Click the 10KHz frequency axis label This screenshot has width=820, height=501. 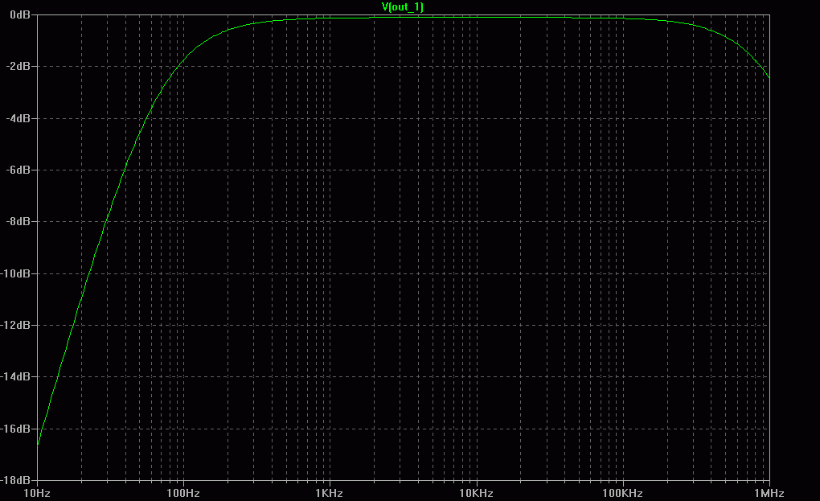477,493
